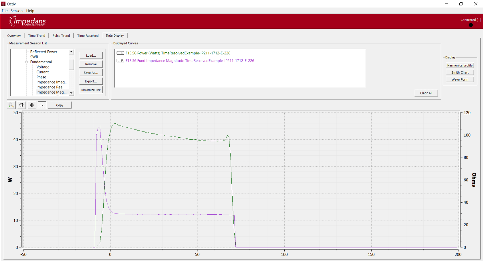Click the black Connected status indicator
483x261 pixels.
pyautogui.click(x=471, y=25)
